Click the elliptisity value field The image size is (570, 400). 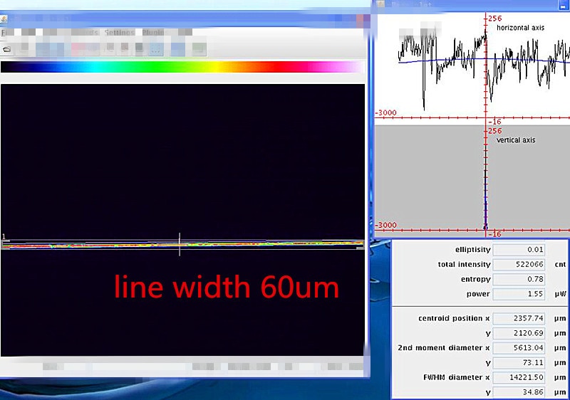519,250
